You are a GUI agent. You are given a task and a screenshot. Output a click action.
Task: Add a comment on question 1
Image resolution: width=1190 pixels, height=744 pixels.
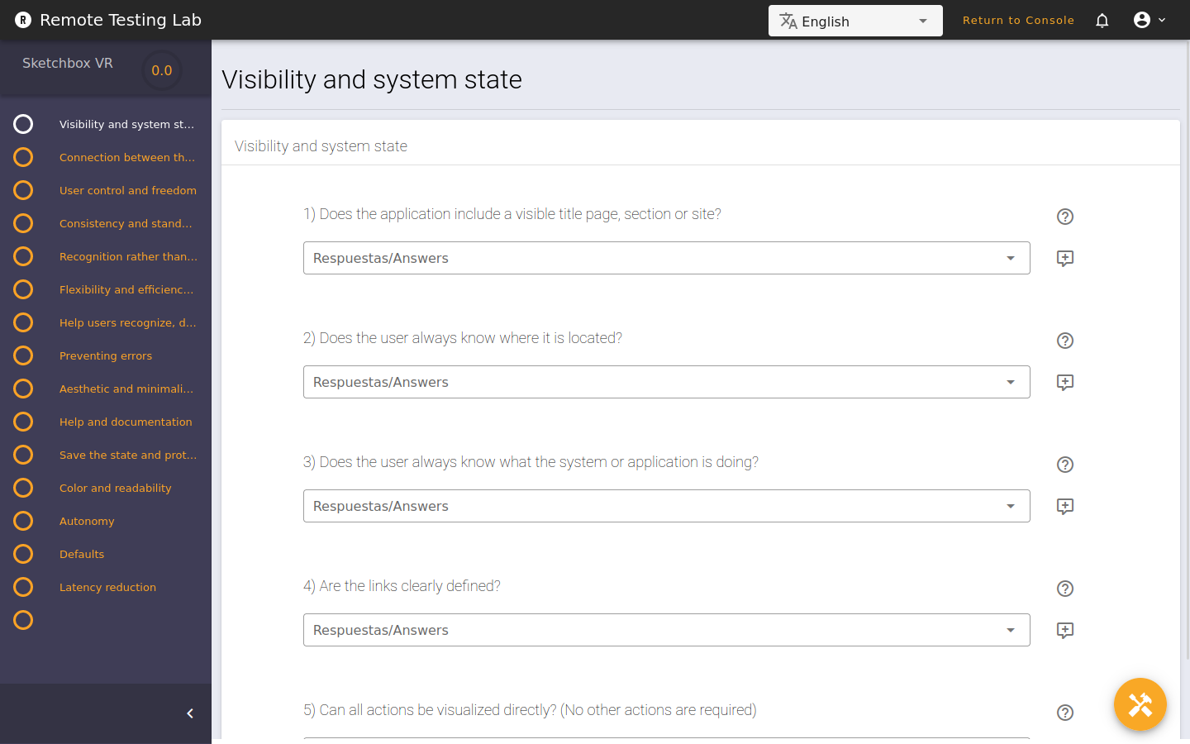tap(1064, 258)
